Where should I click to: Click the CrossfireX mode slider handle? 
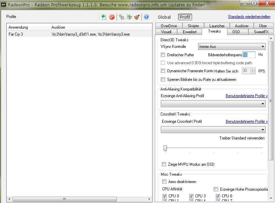coord(165,148)
